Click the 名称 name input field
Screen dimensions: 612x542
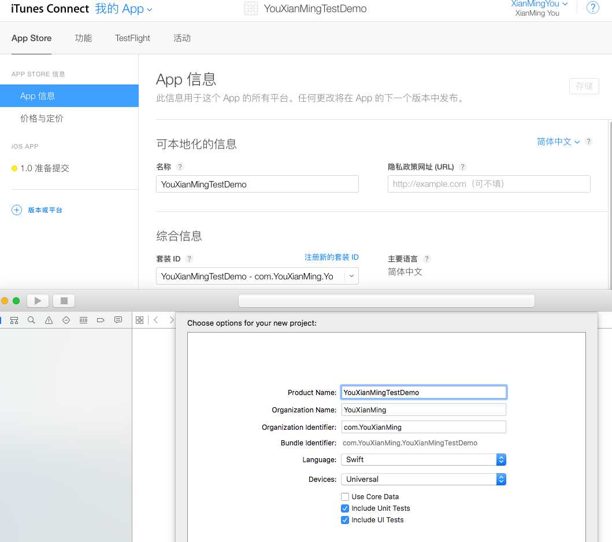257,184
